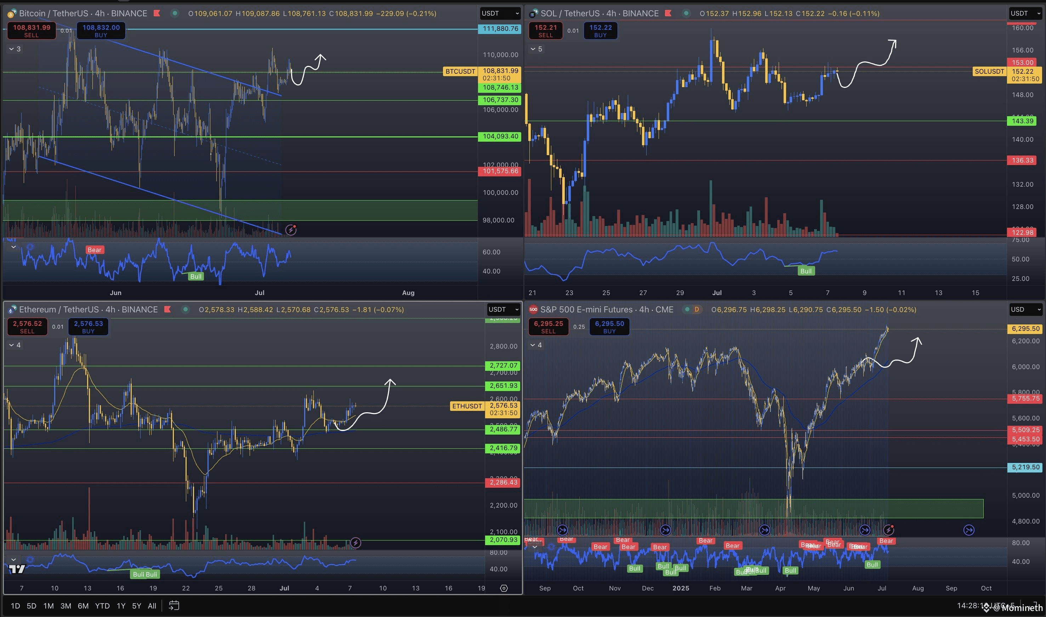The height and width of the screenshot is (617, 1046).
Task: Click the Ethereum / TetherUS symbol title
Action: (89, 309)
